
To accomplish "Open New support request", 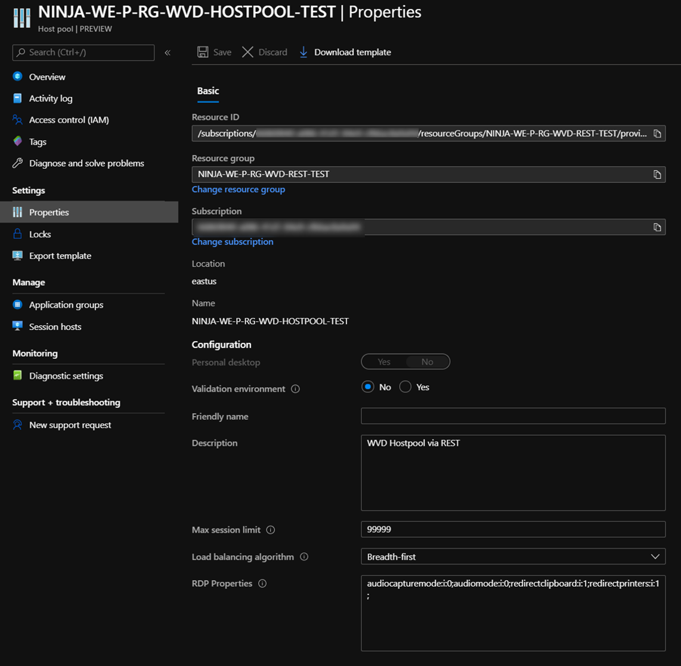I will tap(70, 425).
